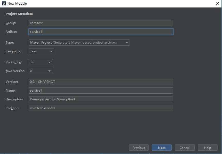Click the Java Version label
This screenshot has width=222, height=154.
[15, 71]
